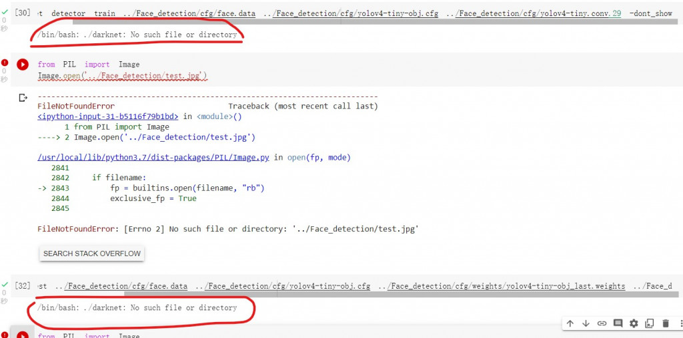Image resolution: width=683 pixels, height=338 pixels.
Task: Click arrow line '2 Image.open' in traceback
Action: [x=146, y=137]
